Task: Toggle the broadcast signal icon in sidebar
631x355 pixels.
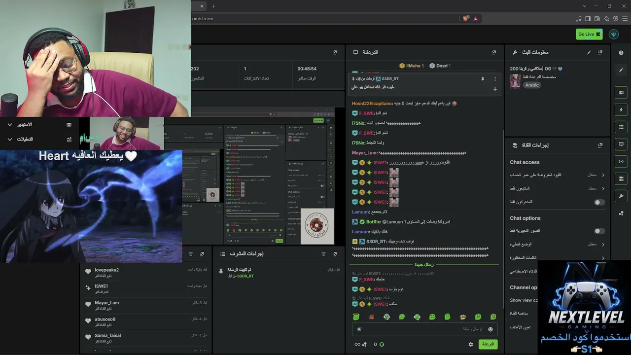Action: (621, 161)
